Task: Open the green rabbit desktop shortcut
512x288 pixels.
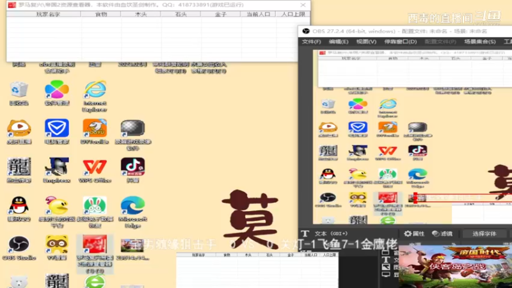Action: point(95,205)
